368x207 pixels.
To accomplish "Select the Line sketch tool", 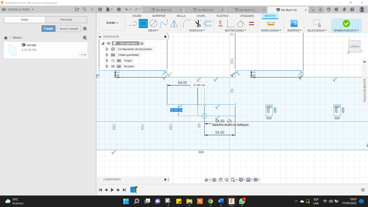I will (x=133, y=24).
